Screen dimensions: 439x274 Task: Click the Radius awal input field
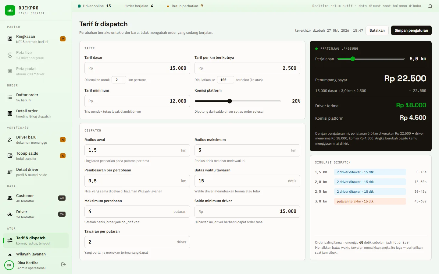pos(137,150)
